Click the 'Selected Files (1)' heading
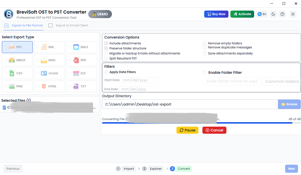 16,100
